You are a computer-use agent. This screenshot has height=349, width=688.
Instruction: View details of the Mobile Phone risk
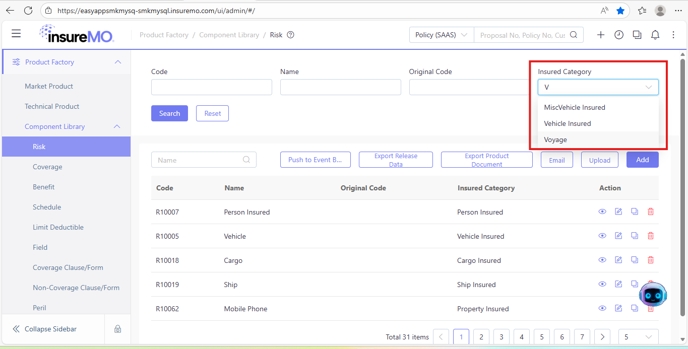coord(602,308)
